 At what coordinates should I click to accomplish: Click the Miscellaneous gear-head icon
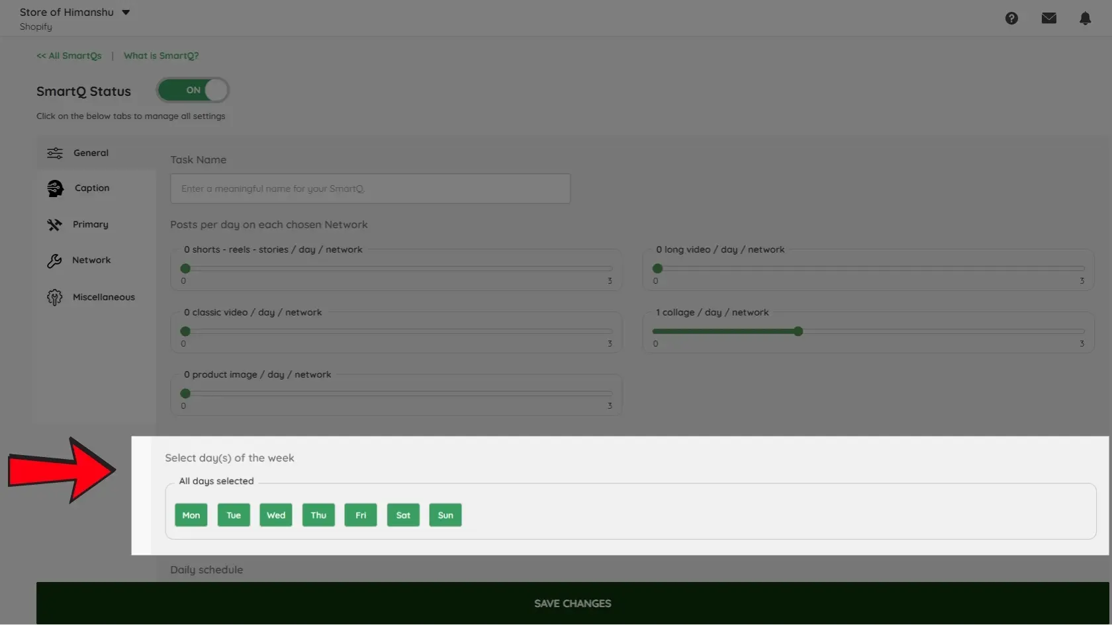point(54,298)
